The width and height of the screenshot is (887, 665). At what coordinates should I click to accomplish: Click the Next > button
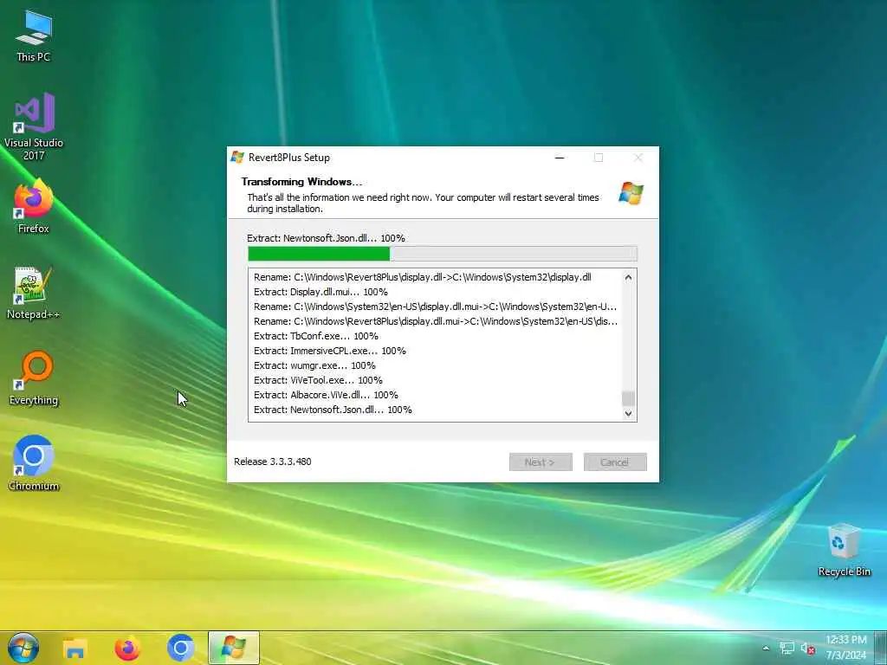point(541,462)
